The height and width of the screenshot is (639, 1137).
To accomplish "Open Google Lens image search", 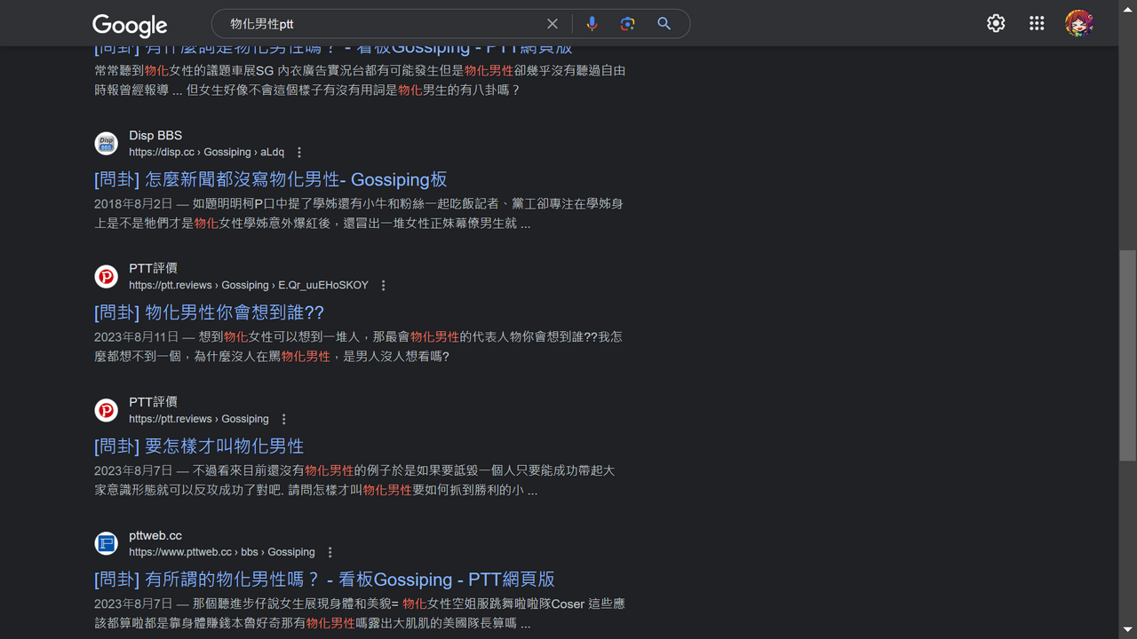I will point(628,24).
